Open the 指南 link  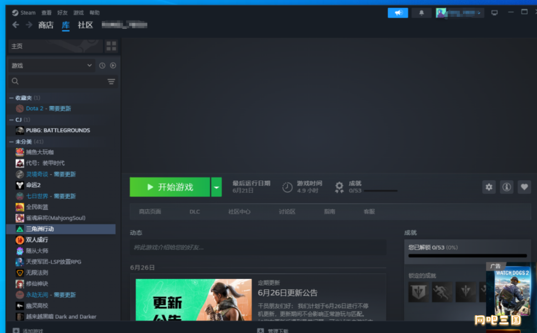click(x=329, y=212)
